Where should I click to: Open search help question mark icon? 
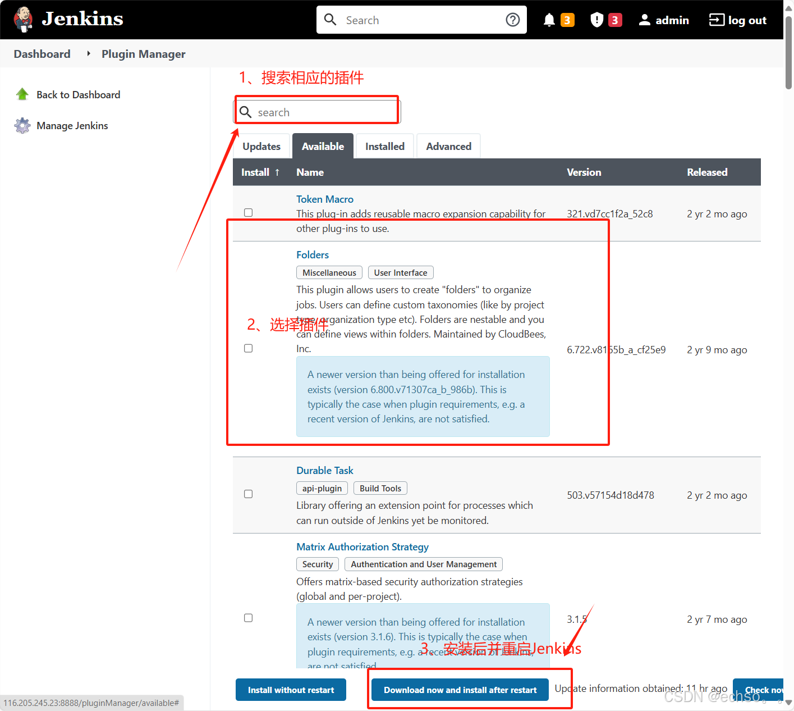(512, 20)
